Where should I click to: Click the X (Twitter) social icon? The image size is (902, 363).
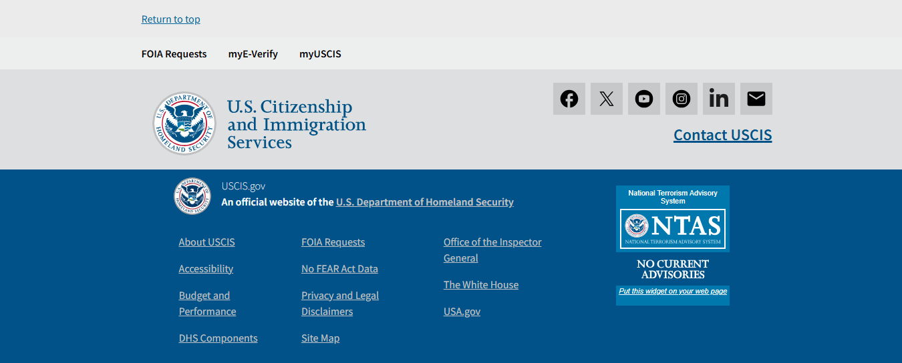(x=606, y=99)
